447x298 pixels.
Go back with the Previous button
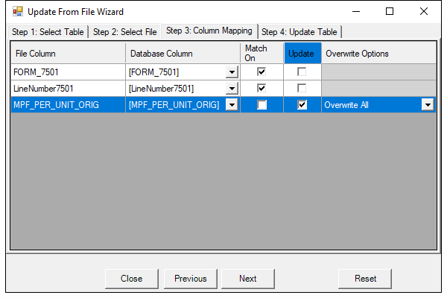pyautogui.click(x=191, y=279)
